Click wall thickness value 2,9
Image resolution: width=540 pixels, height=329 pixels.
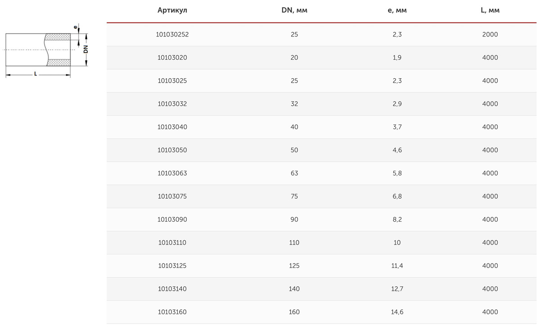click(397, 104)
